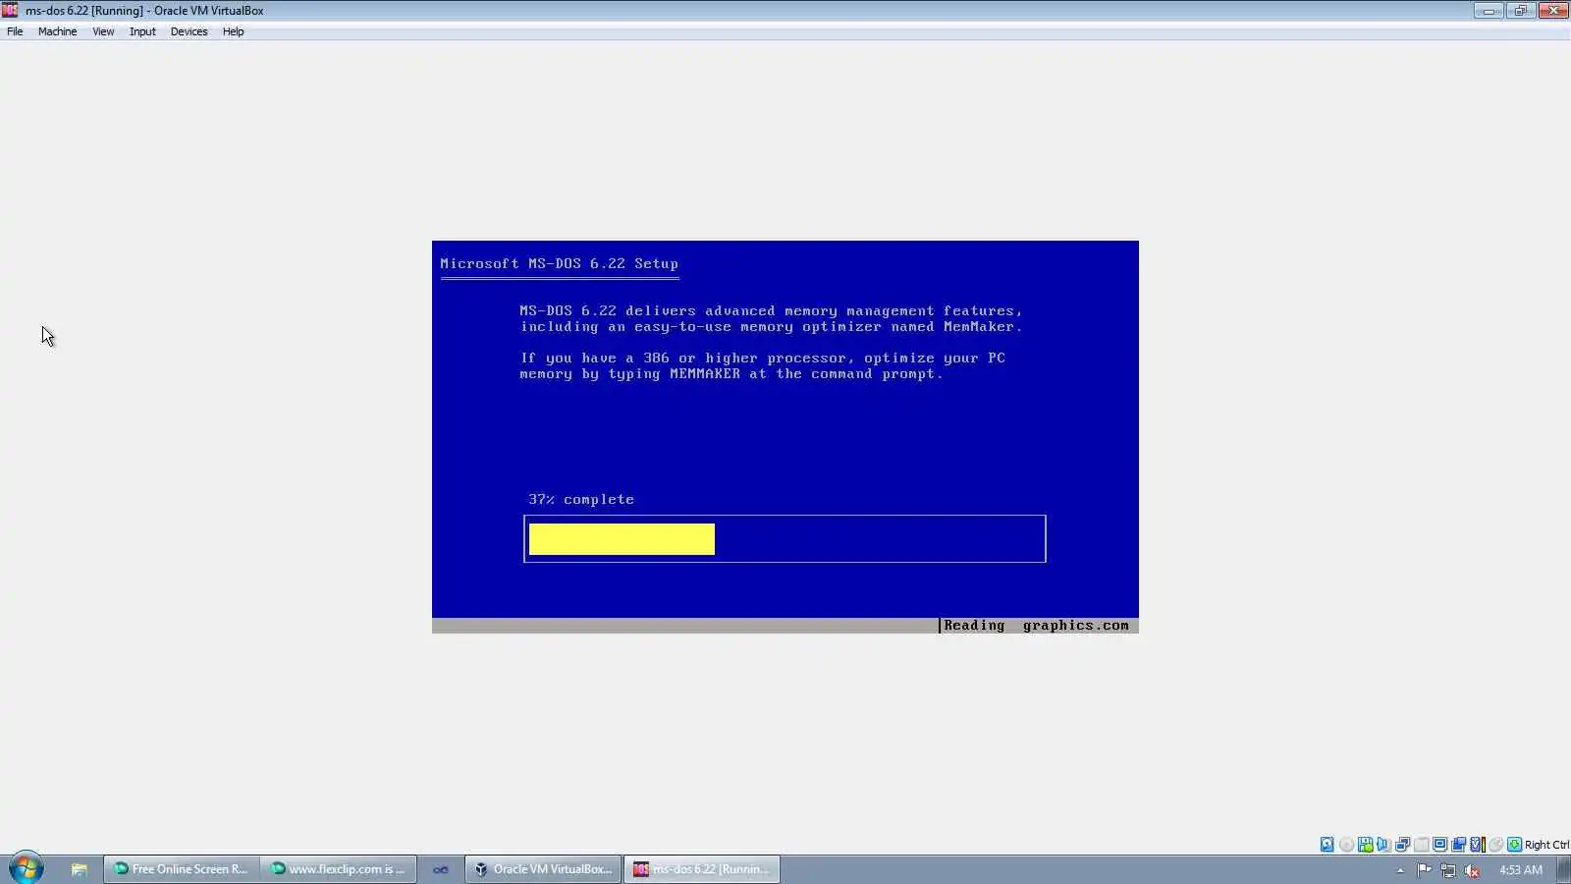Open the Action Center flag icon
The width and height of the screenshot is (1571, 884).
1424,870
